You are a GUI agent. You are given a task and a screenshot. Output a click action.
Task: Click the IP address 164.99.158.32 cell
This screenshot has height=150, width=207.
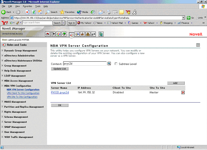tap(86, 92)
